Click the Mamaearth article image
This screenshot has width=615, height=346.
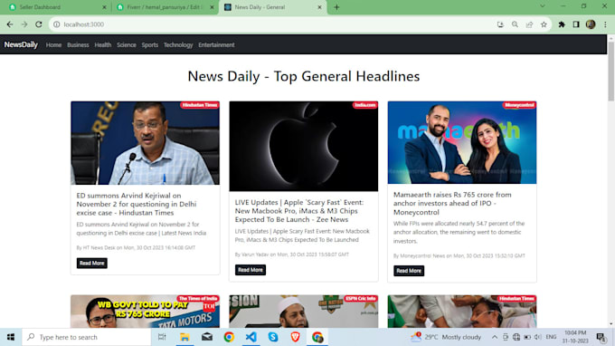coord(462,142)
